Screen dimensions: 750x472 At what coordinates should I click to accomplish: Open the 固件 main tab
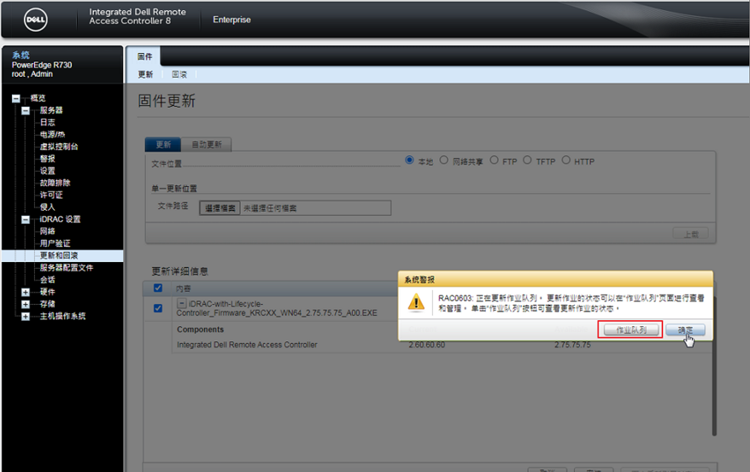[144, 56]
